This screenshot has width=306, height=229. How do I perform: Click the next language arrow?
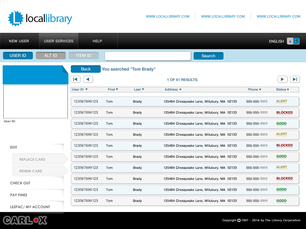tap(296, 41)
